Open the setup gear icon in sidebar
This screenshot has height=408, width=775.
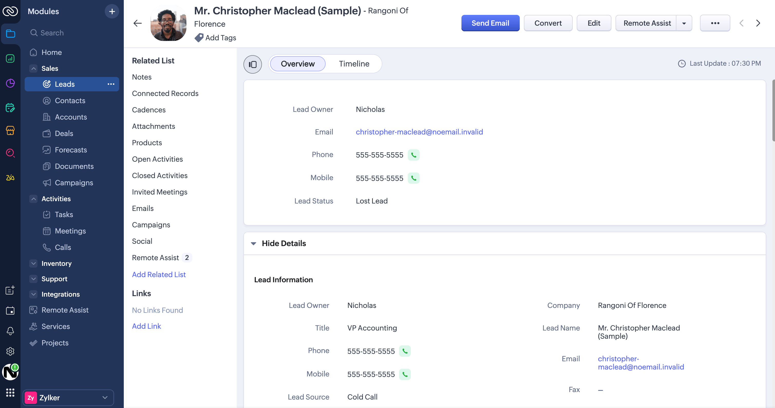pyautogui.click(x=10, y=351)
